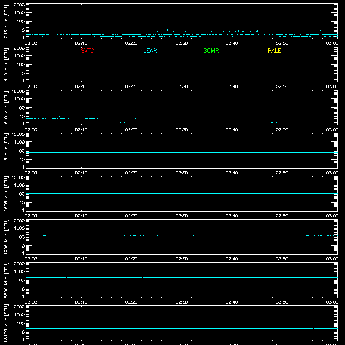
Task: Click the red SVTO station label
Action: click(88, 50)
